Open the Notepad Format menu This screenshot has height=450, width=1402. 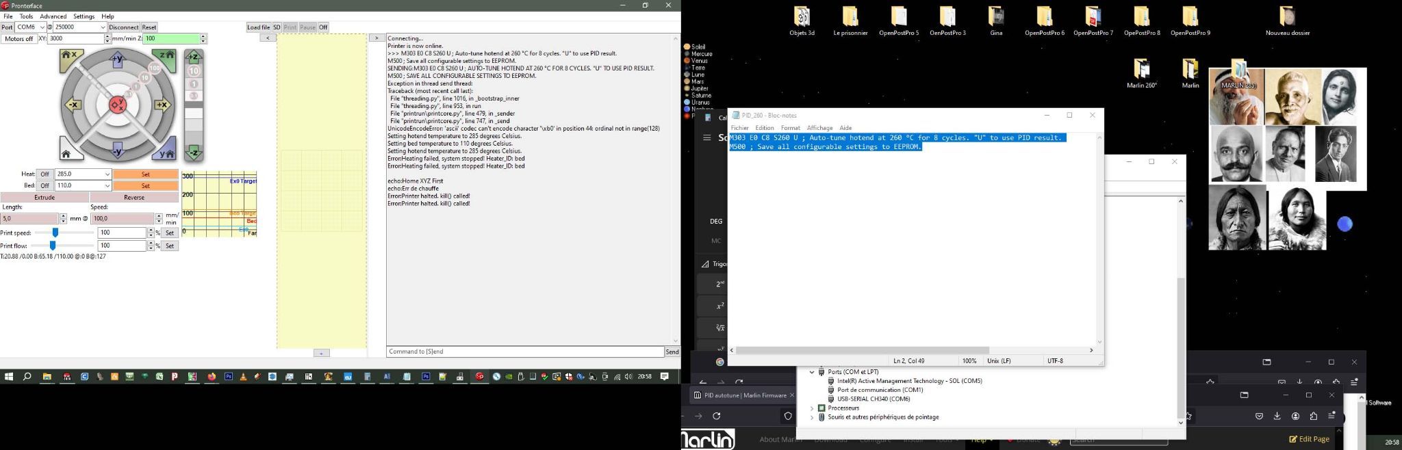(790, 128)
